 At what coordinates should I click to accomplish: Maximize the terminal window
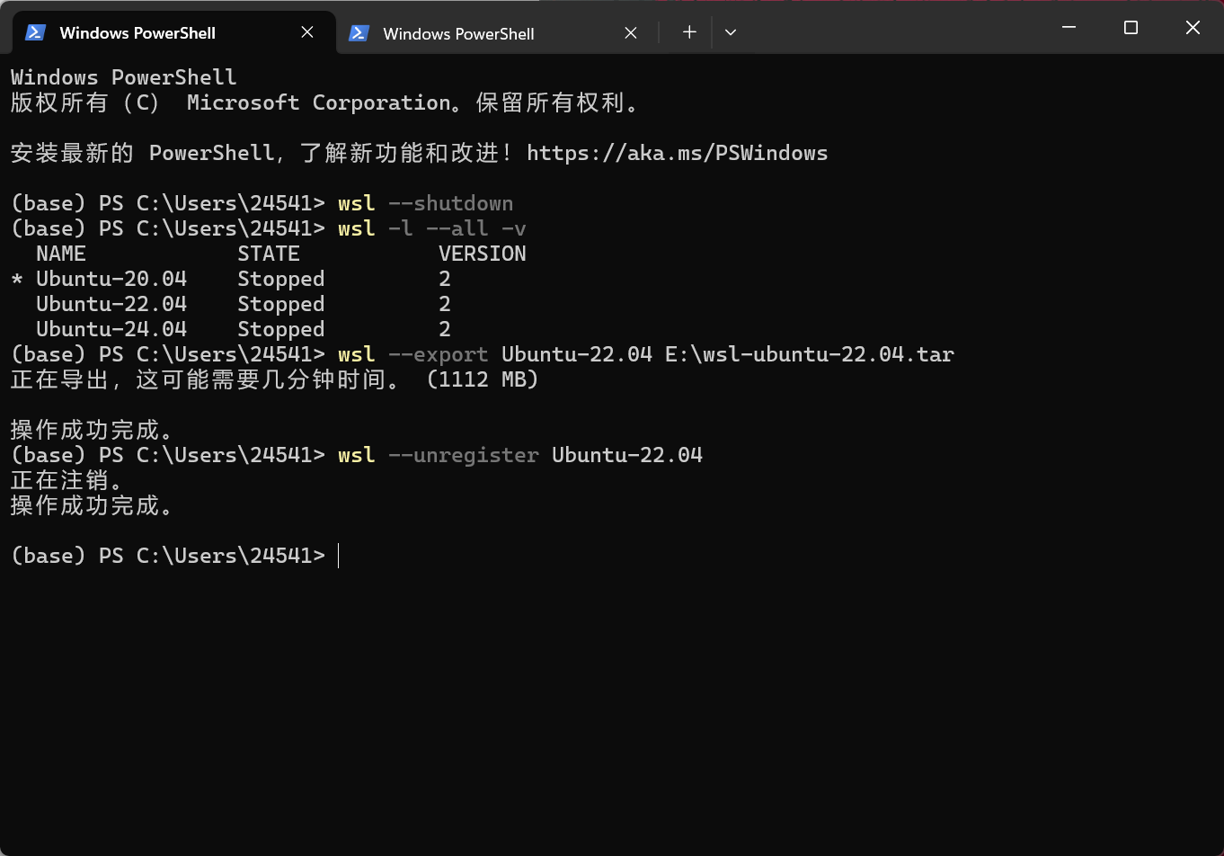(1131, 28)
